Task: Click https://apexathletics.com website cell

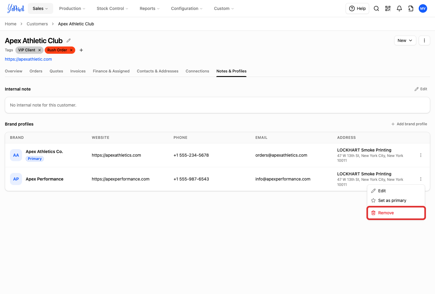Action: click(116, 155)
